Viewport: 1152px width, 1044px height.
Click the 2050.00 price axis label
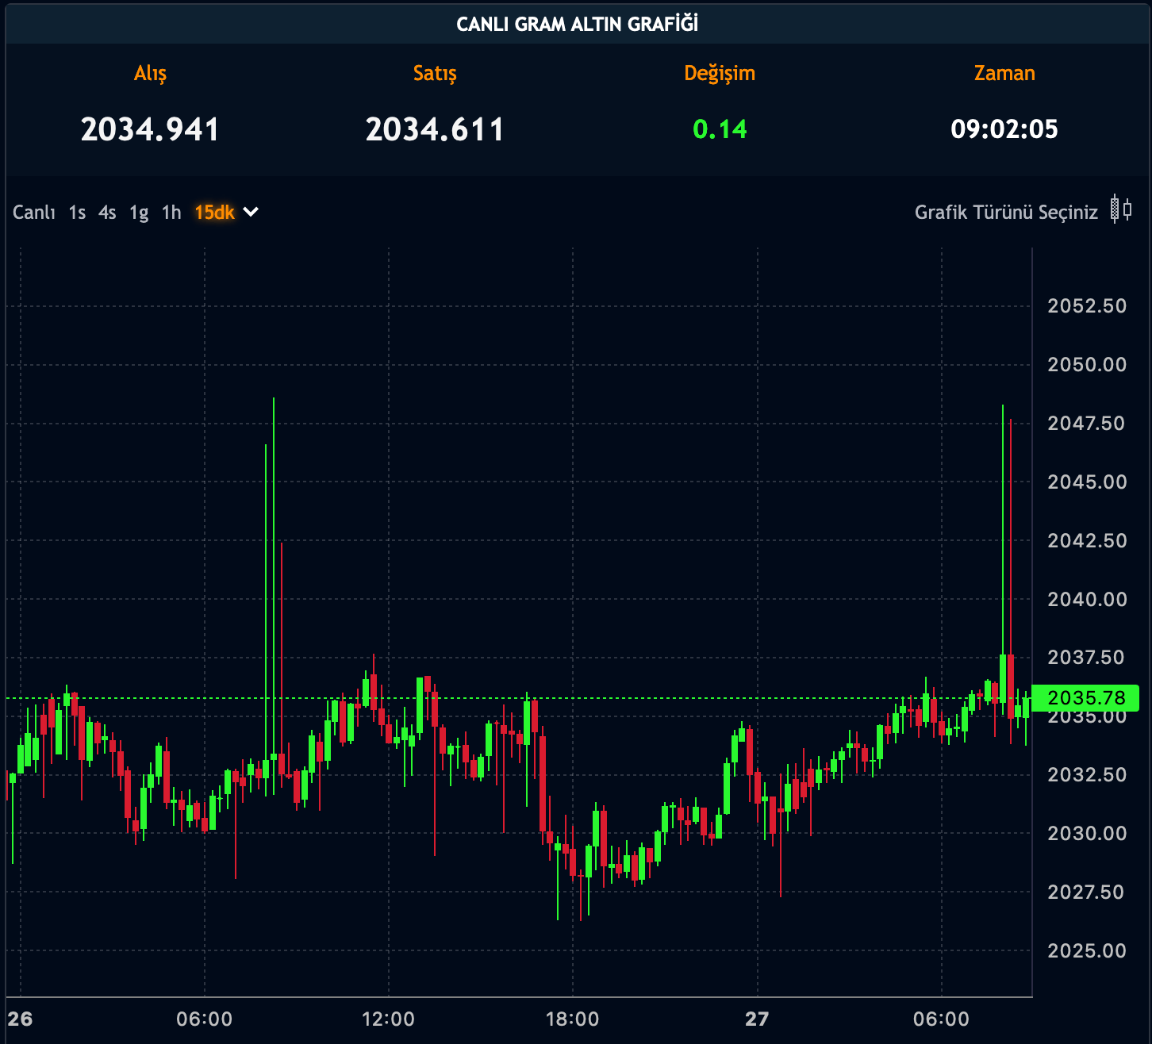[1086, 365]
